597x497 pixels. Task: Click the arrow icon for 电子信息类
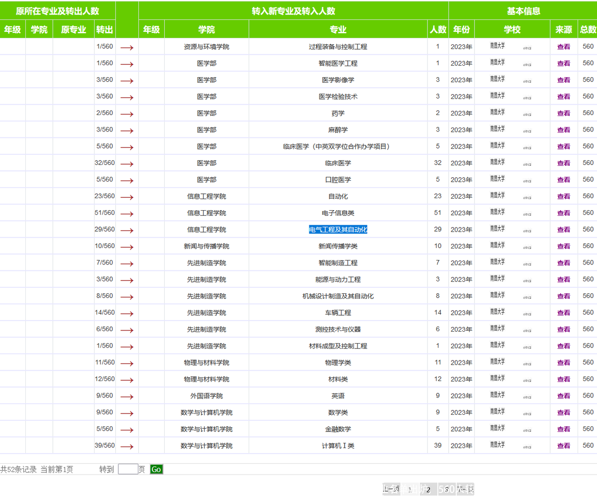(x=127, y=213)
